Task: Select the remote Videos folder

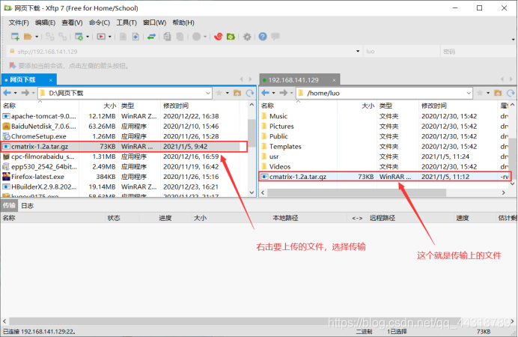Action: 384,167
